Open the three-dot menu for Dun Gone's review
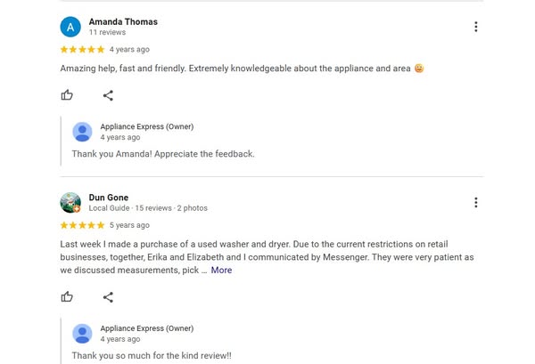The height and width of the screenshot is (364, 535). 475,203
